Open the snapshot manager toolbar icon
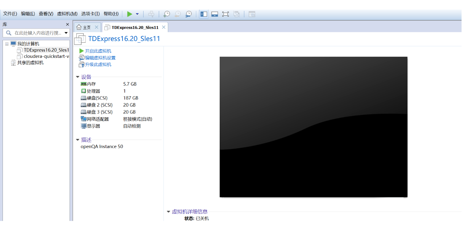This screenshot has width=464, height=246. click(188, 14)
